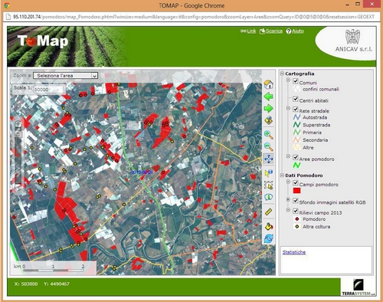Open the Statistiche link

tap(294, 252)
